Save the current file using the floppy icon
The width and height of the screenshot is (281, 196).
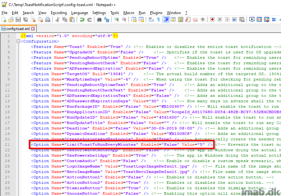(x=18, y=20)
